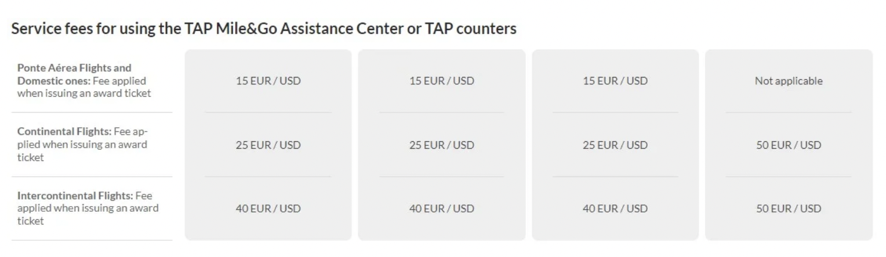Pick the 15 EUR / USD fee in third card
This screenshot has width=886, height=257.
[615, 81]
